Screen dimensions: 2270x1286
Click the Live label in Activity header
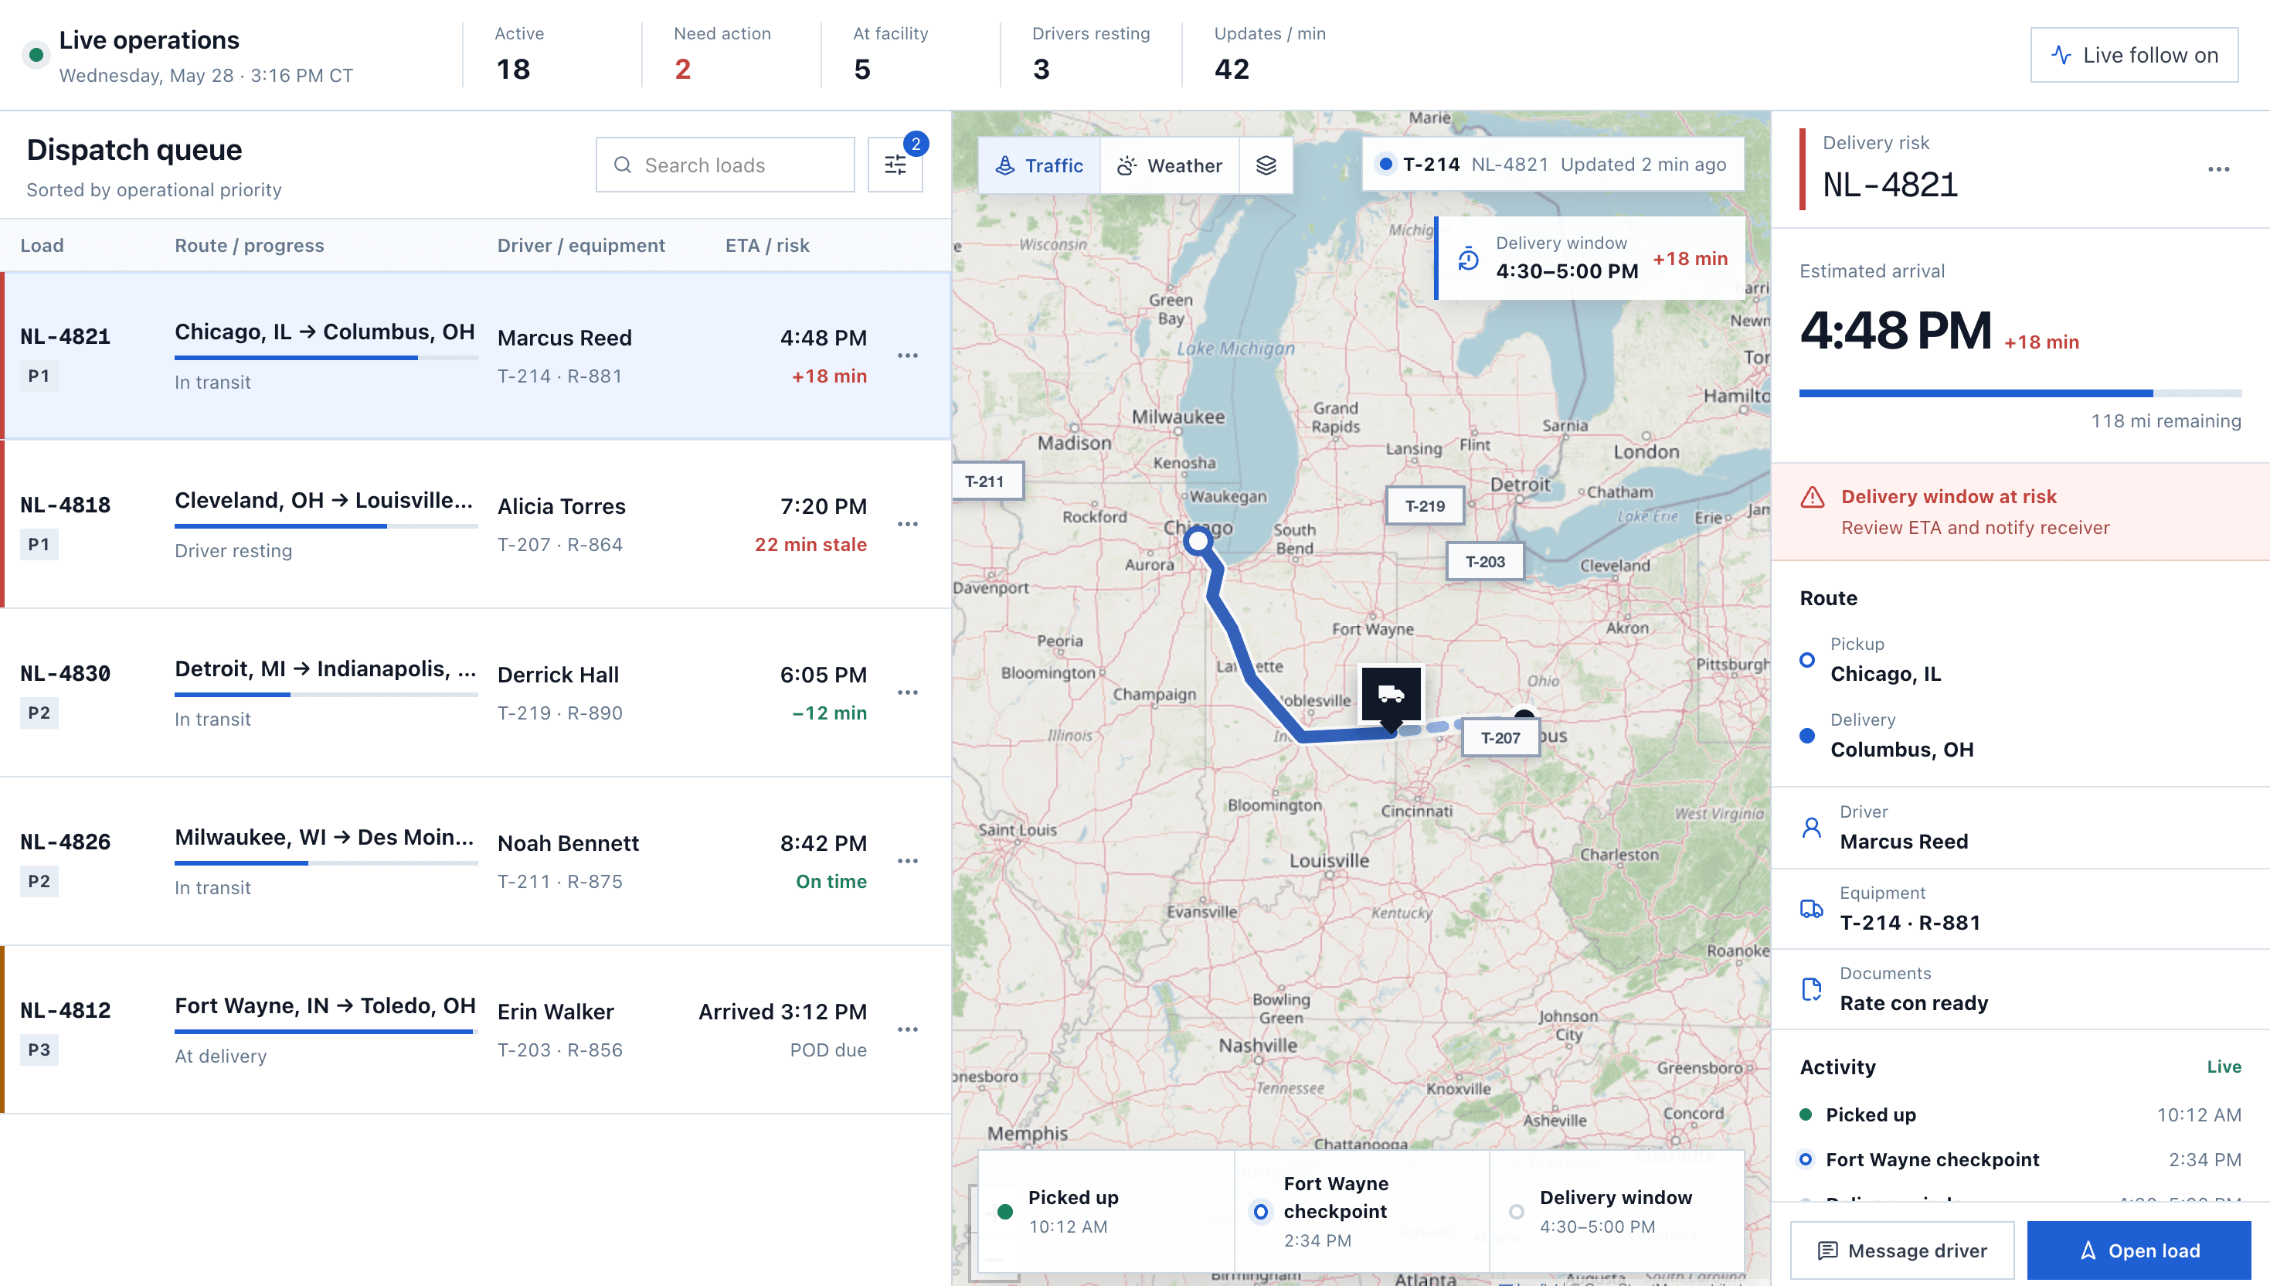tap(2224, 1067)
